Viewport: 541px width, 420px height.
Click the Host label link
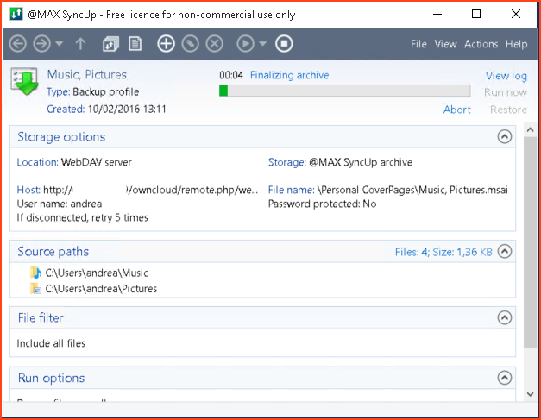pyautogui.click(x=28, y=190)
